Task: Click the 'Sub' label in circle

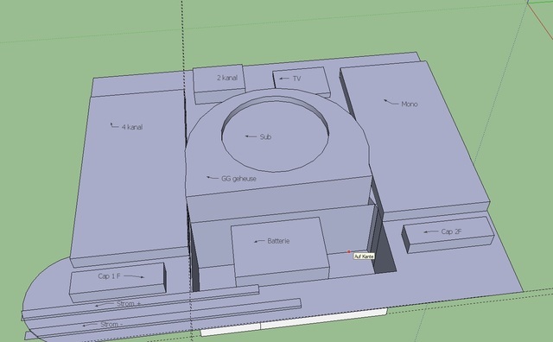Action: pyautogui.click(x=265, y=136)
